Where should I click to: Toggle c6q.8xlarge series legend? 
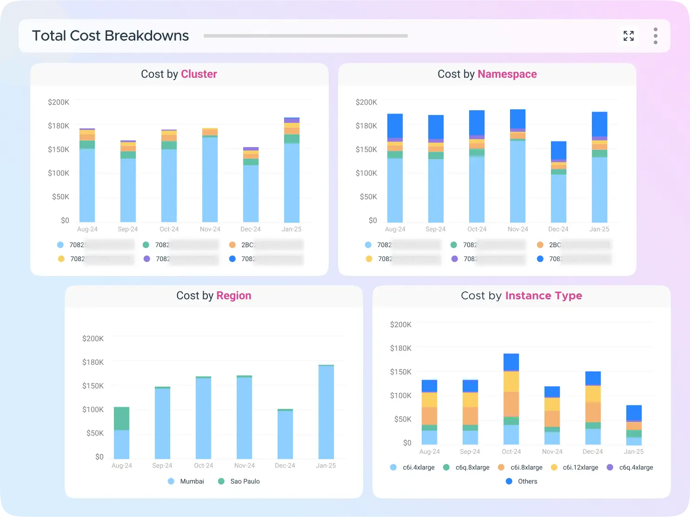click(467, 467)
